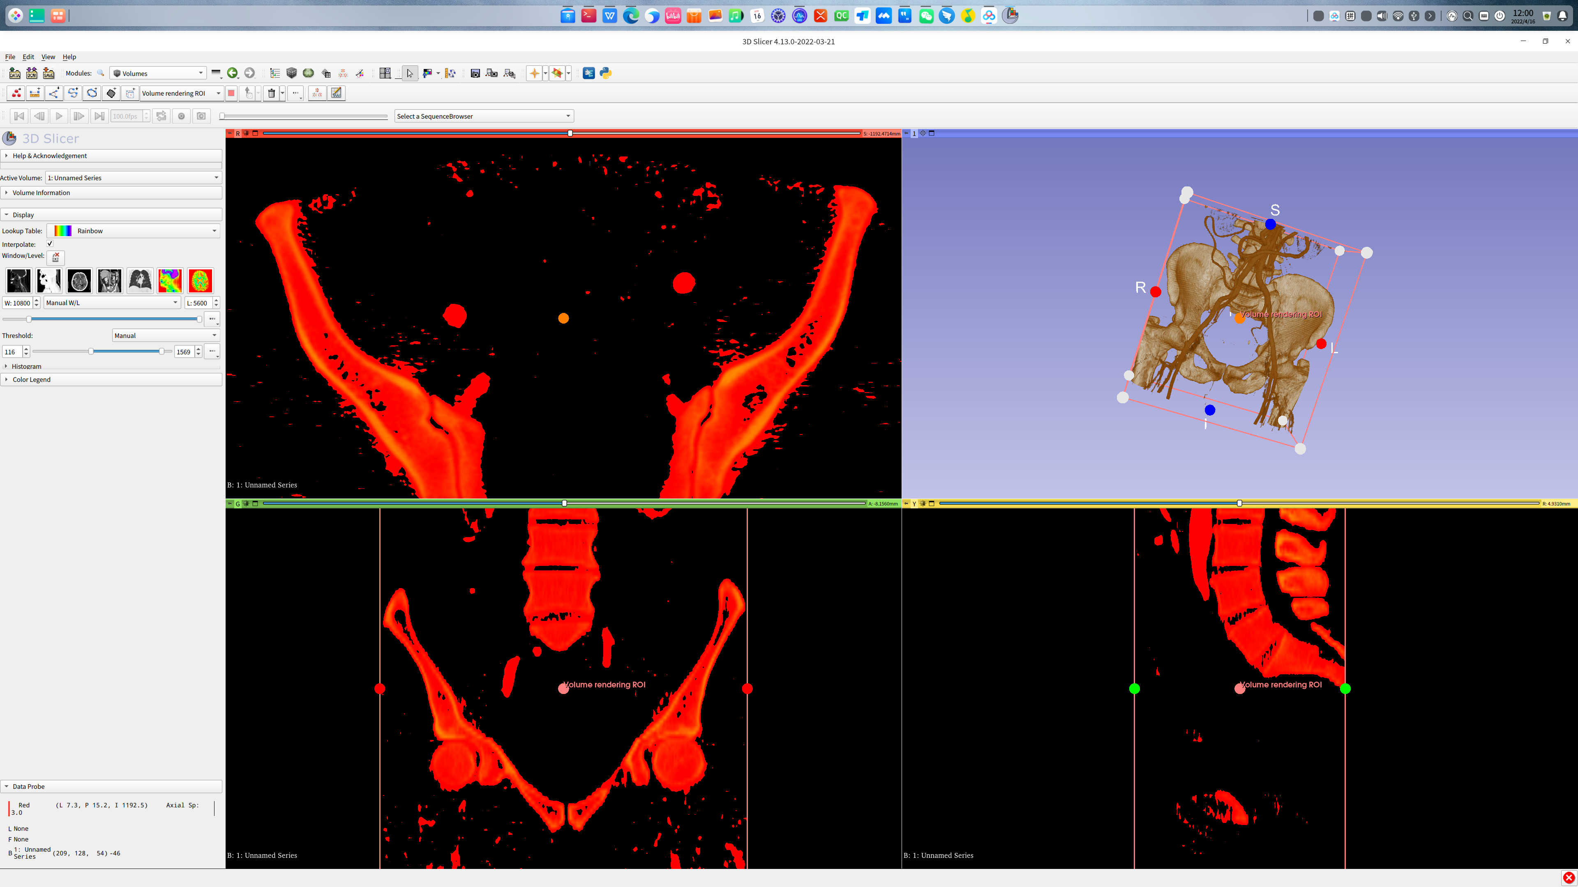This screenshot has width=1578, height=887.
Task: Click the screenshot capture icon
Action: (x=475, y=73)
